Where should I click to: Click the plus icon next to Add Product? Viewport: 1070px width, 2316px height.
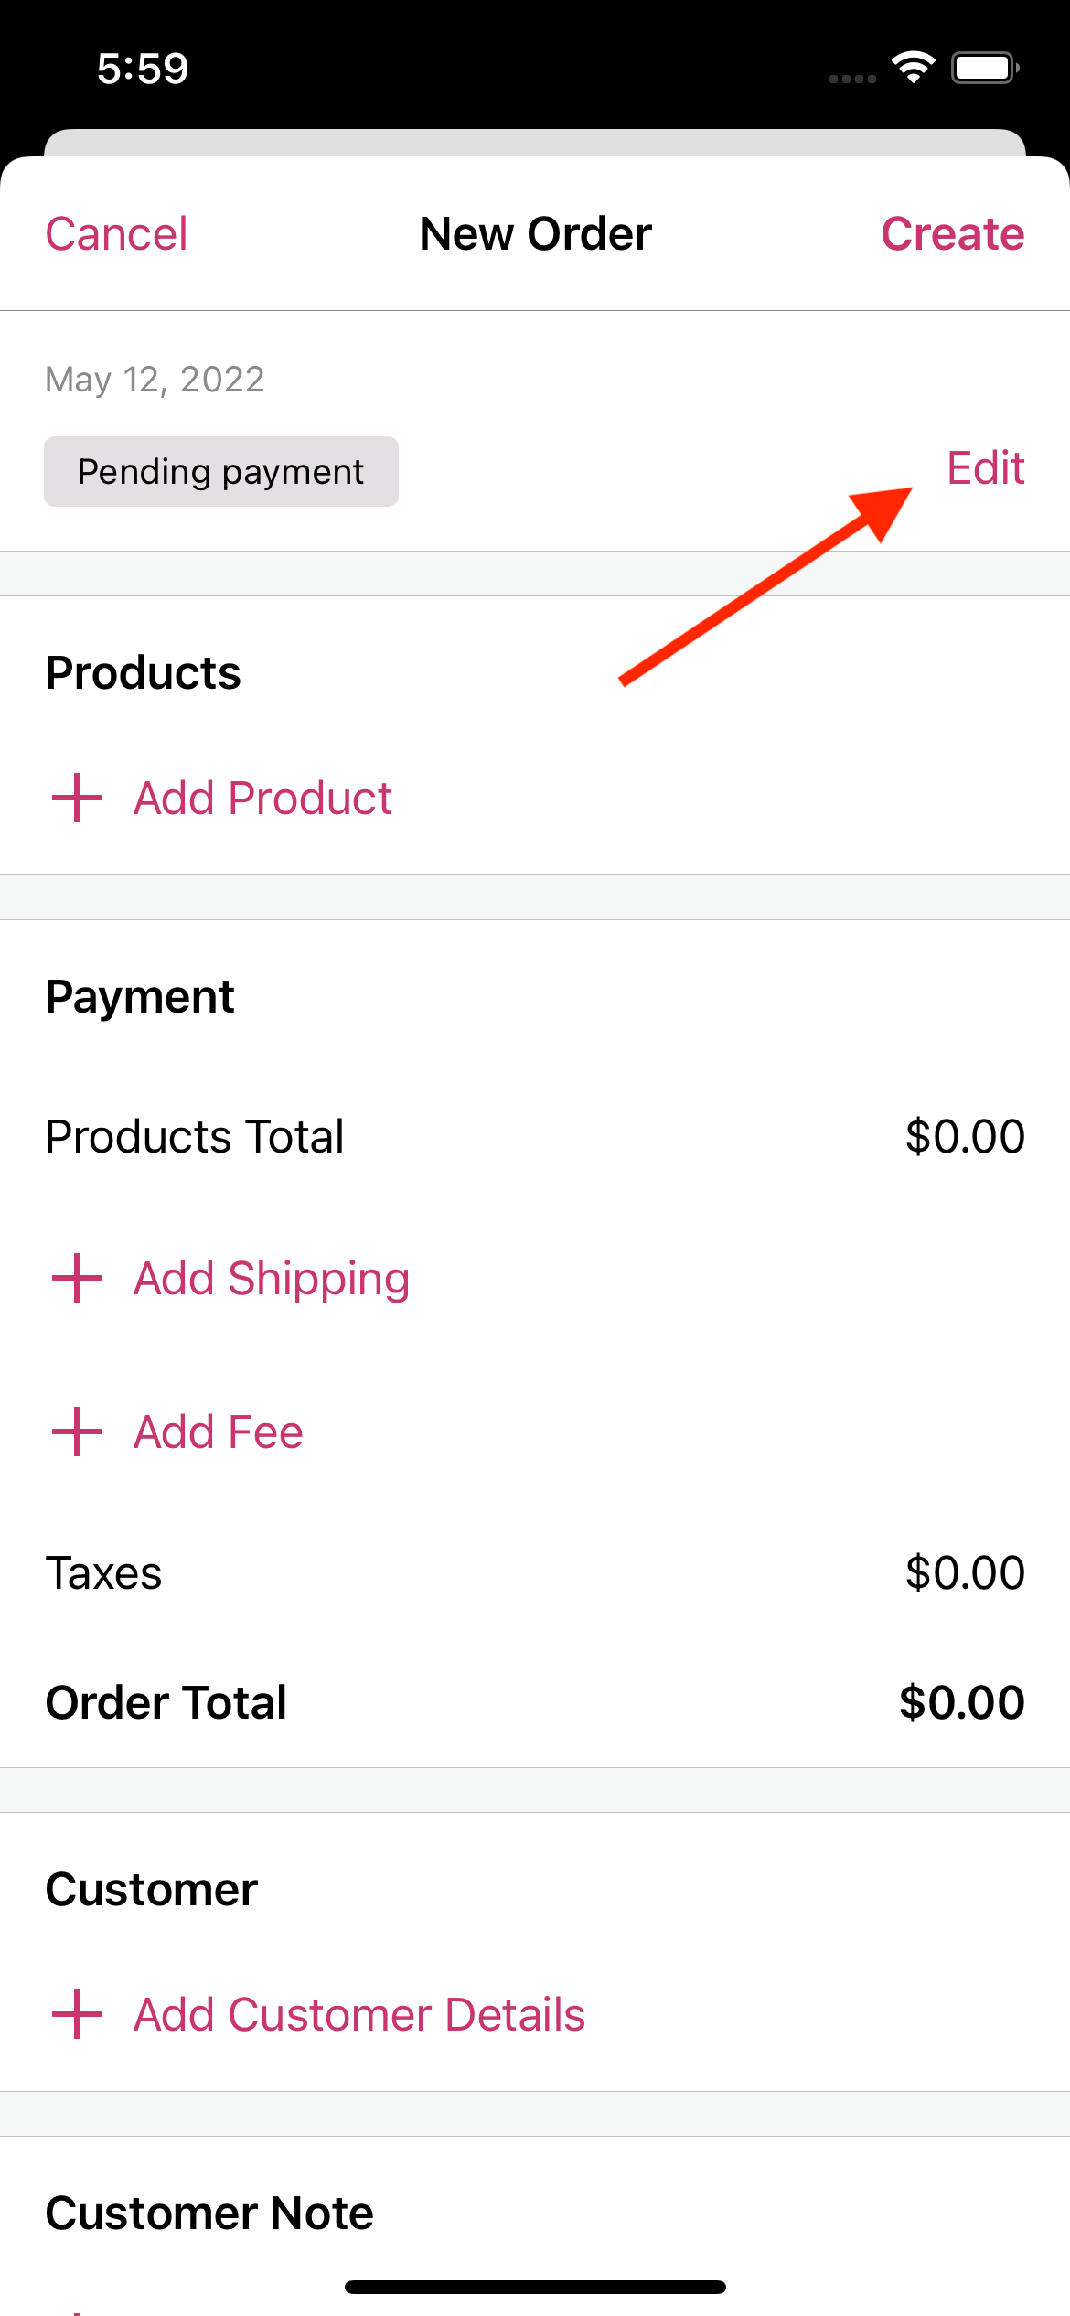(x=75, y=798)
